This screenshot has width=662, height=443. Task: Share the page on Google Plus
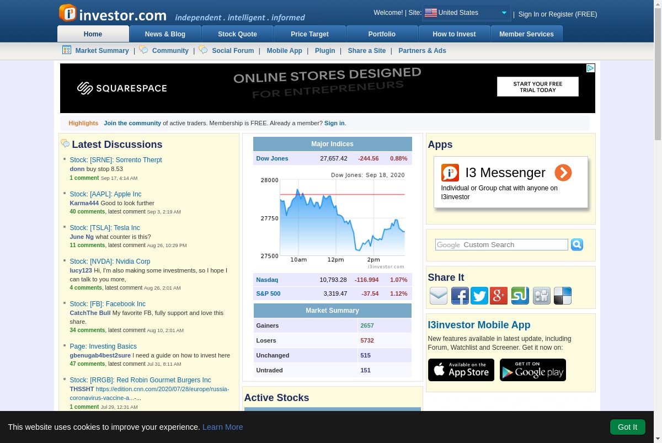pos(499,296)
